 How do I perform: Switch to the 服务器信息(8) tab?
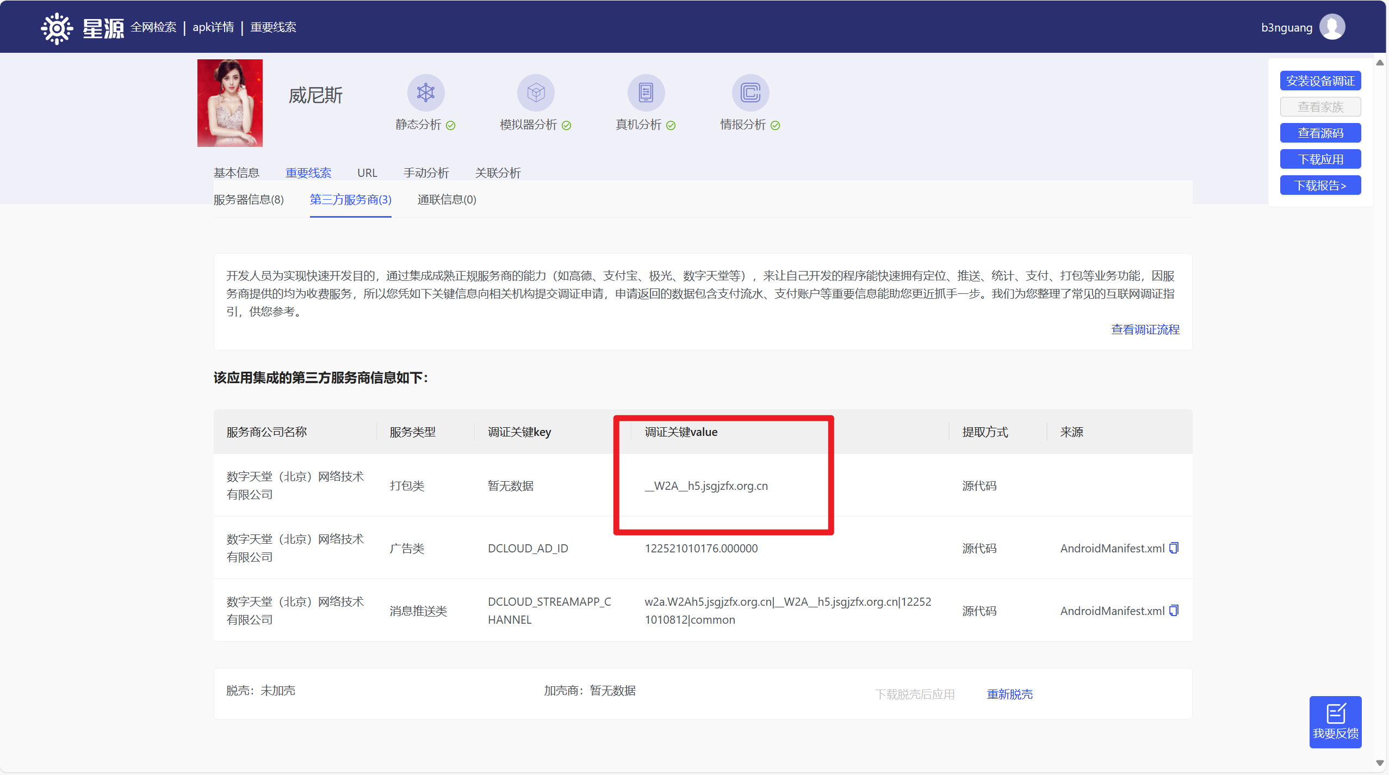249,200
